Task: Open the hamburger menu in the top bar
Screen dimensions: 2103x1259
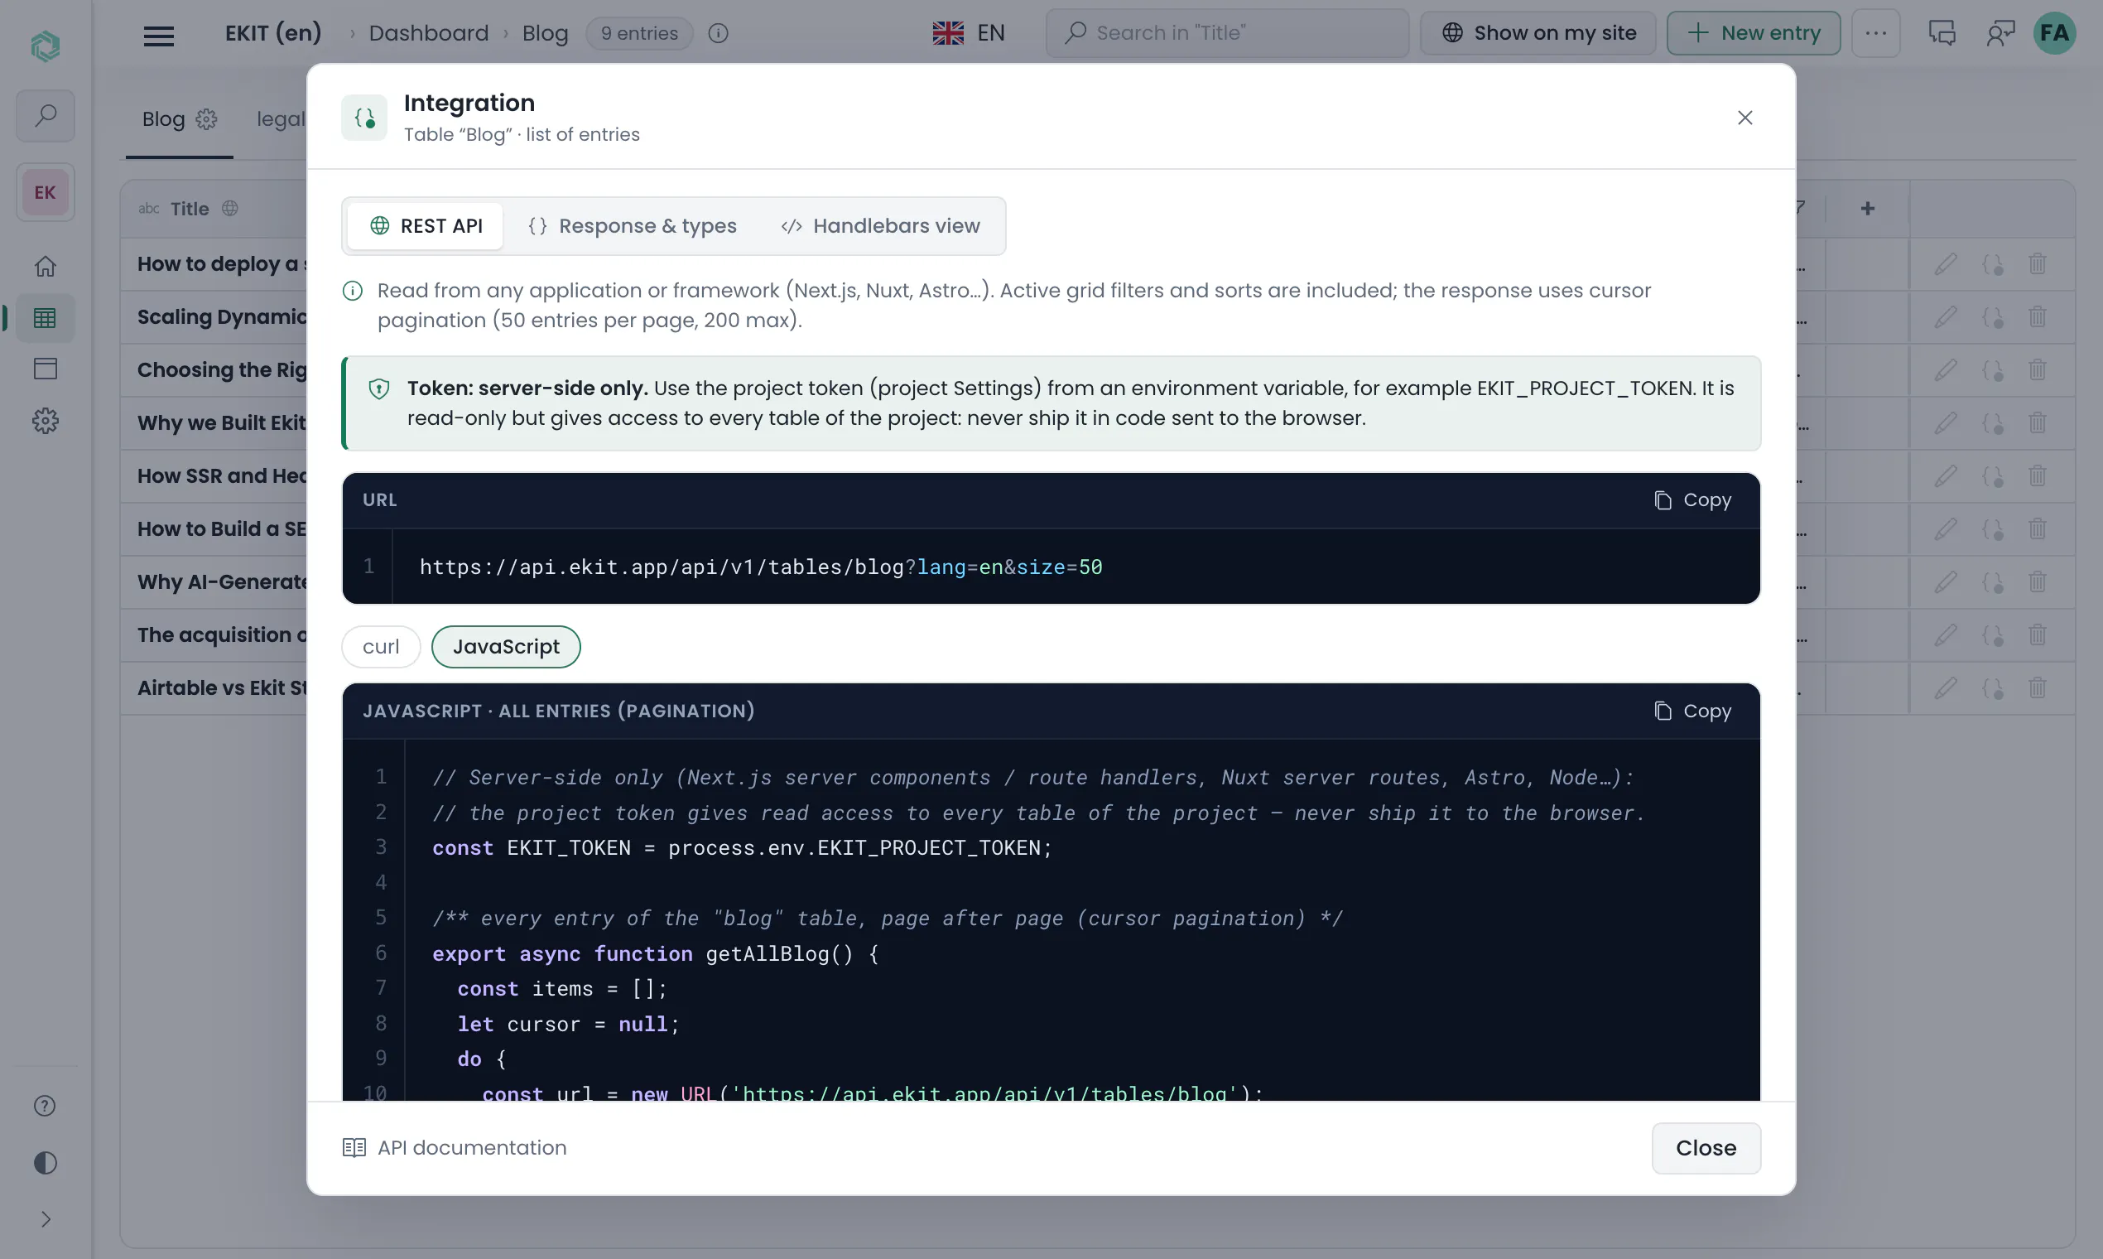Action: tap(159, 34)
